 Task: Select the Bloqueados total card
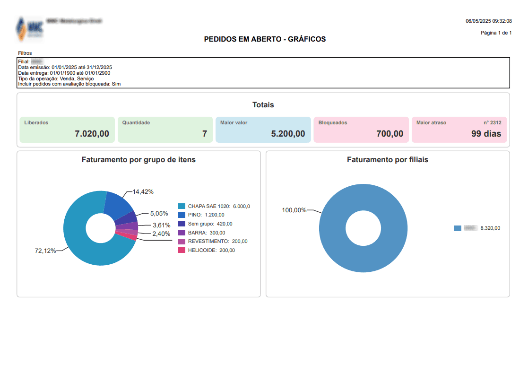[x=361, y=130]
